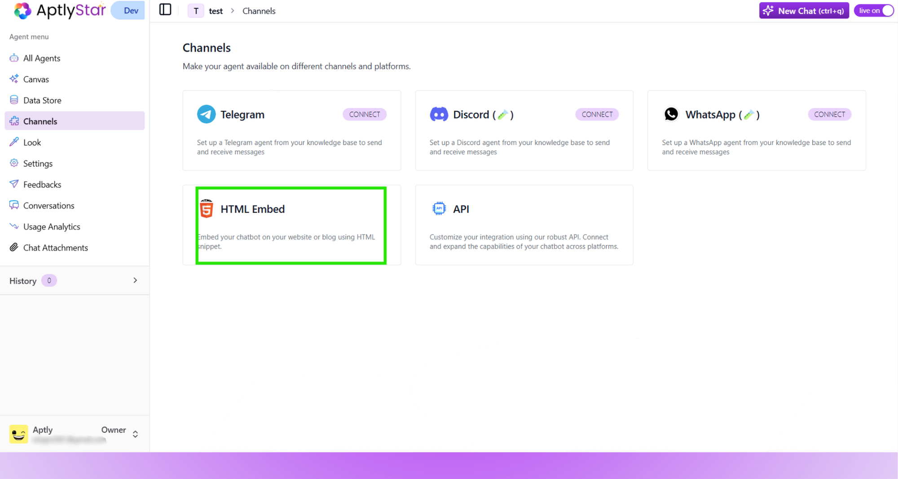Open the Look customization section
Viewport: 898px width, 479px height.
(x=33, y=142)
